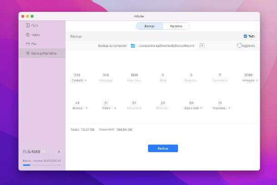Uncheck the Tutti checkbox

245,36
